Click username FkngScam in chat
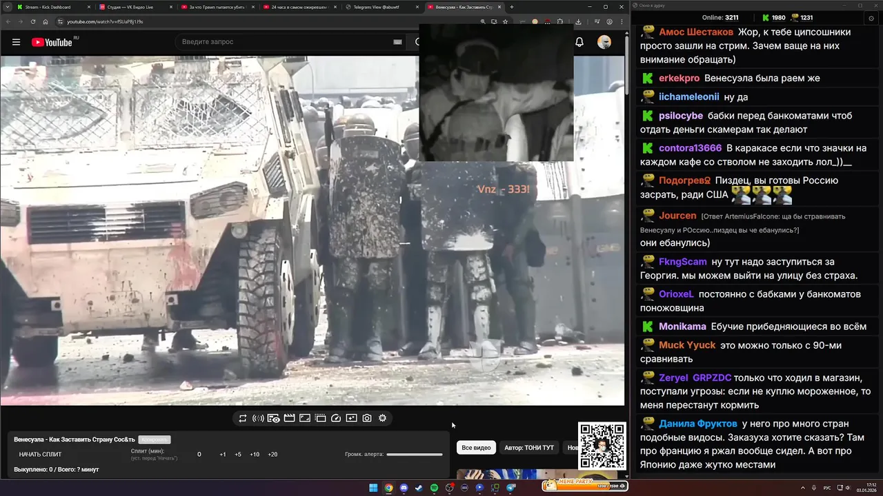This screenshot has height=496, width=883. click(x=683, y=262)
